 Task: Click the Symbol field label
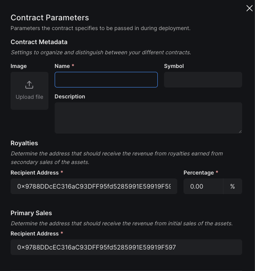click(x=174, y=66)
